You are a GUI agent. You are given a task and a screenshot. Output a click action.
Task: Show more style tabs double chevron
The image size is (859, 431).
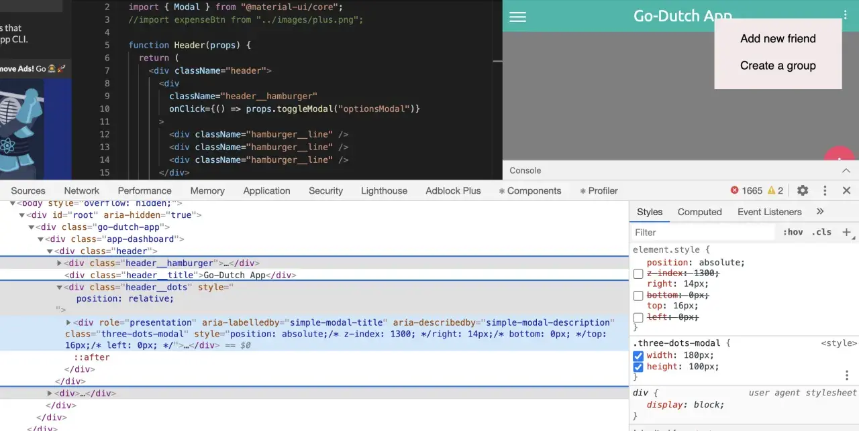820,211
